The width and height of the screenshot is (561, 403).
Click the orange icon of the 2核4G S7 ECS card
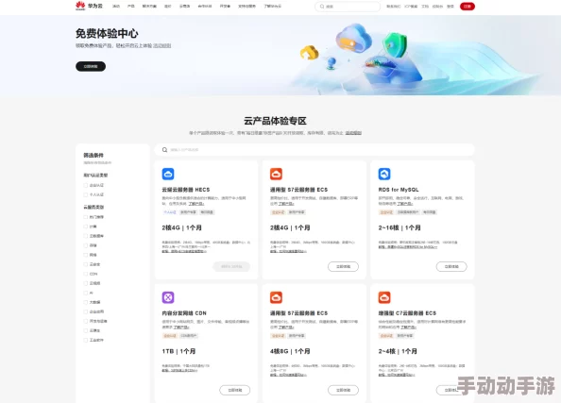tap(276, 175)
